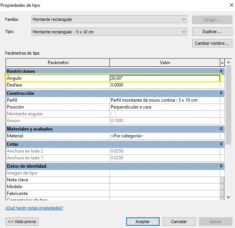This screenshot has height=228, width=235.
Task: Toggle the Montante angular checkbox
Action: 113,114
